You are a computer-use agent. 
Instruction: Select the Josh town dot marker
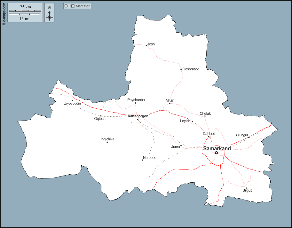[x=146, y=46]
